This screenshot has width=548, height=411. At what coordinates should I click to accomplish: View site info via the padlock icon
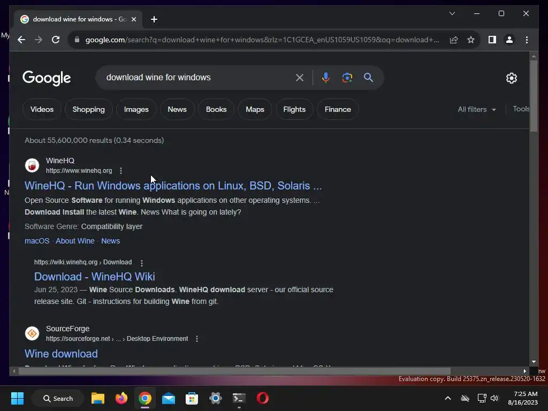click(x=77, y=40)
